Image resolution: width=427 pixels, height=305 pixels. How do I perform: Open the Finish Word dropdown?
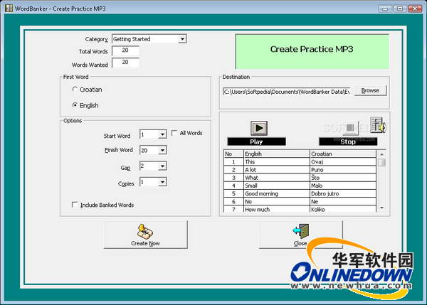point(162,150)
